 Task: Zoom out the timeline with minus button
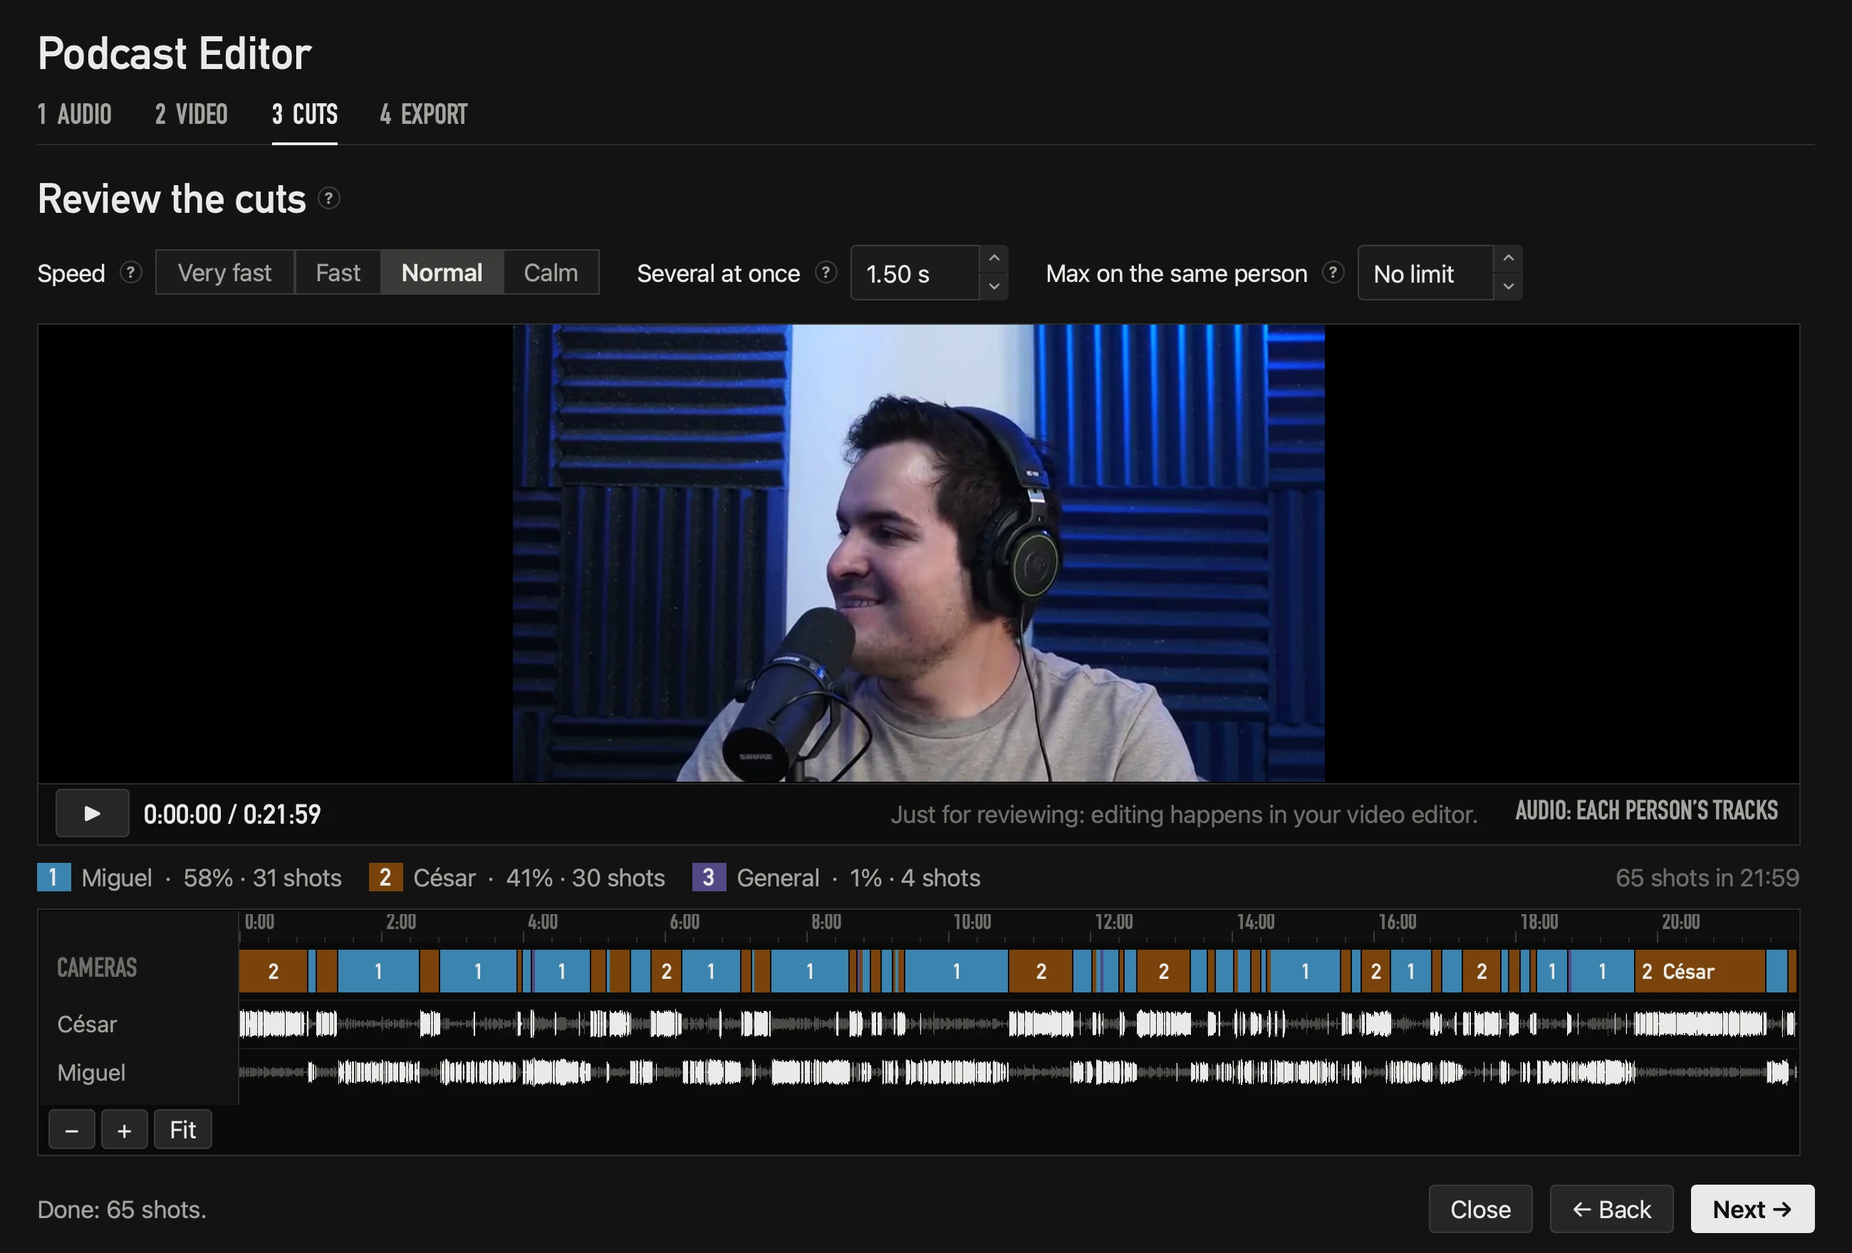point(72,1130)
